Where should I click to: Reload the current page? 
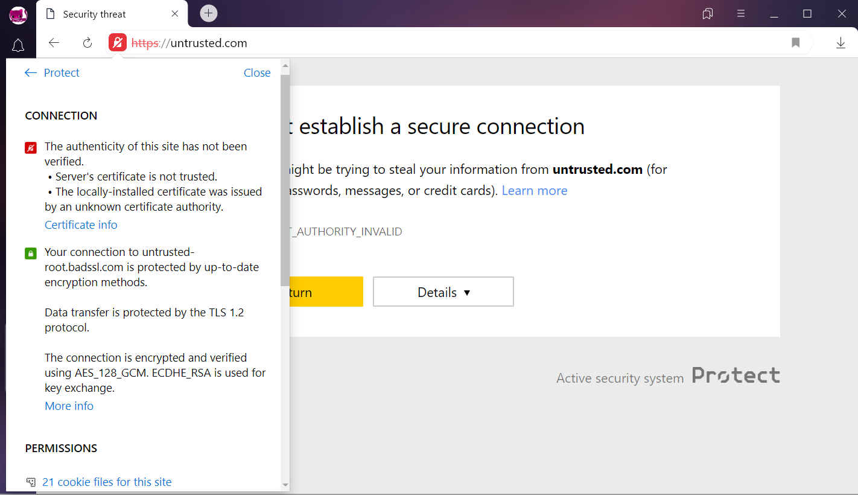87,43
